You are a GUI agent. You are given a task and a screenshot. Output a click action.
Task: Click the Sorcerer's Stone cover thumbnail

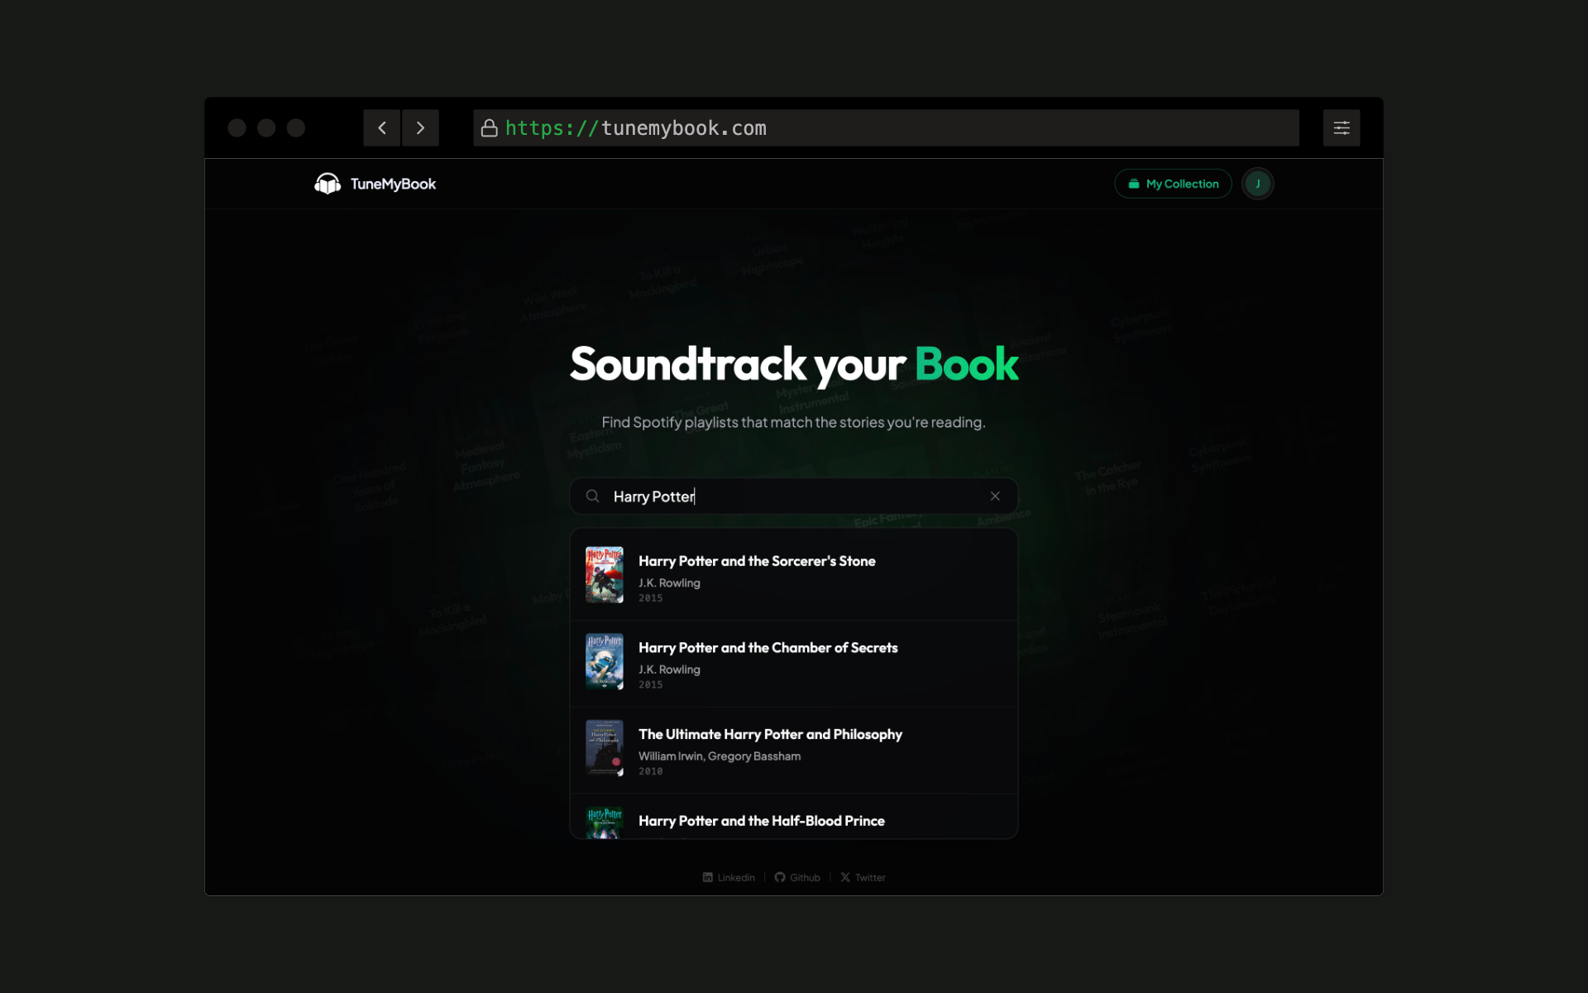(x=604, y=574)
